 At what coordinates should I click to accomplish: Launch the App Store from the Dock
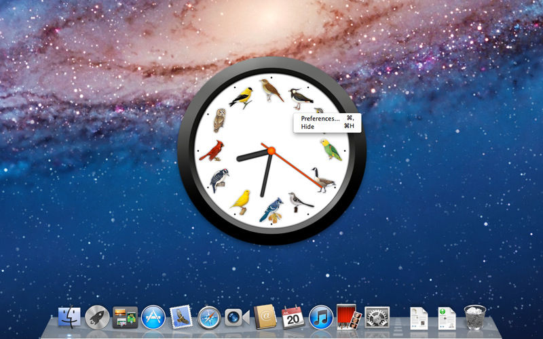pos(153,317)
